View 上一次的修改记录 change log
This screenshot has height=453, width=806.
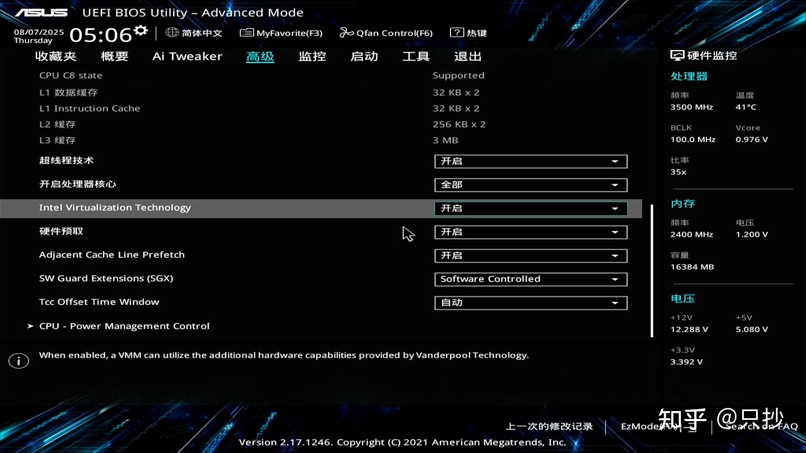[548, 426]
